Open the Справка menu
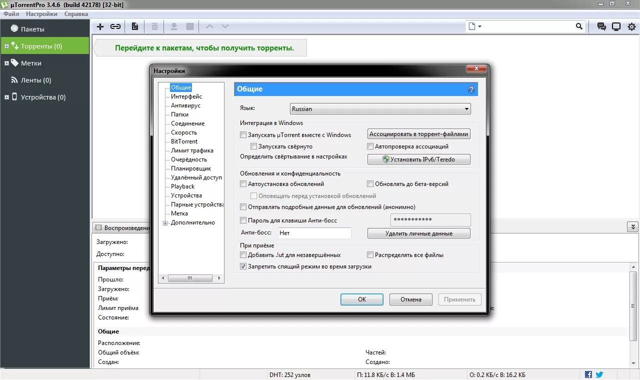640x380 pixels. pyautogui.click(x=76, y=14)
